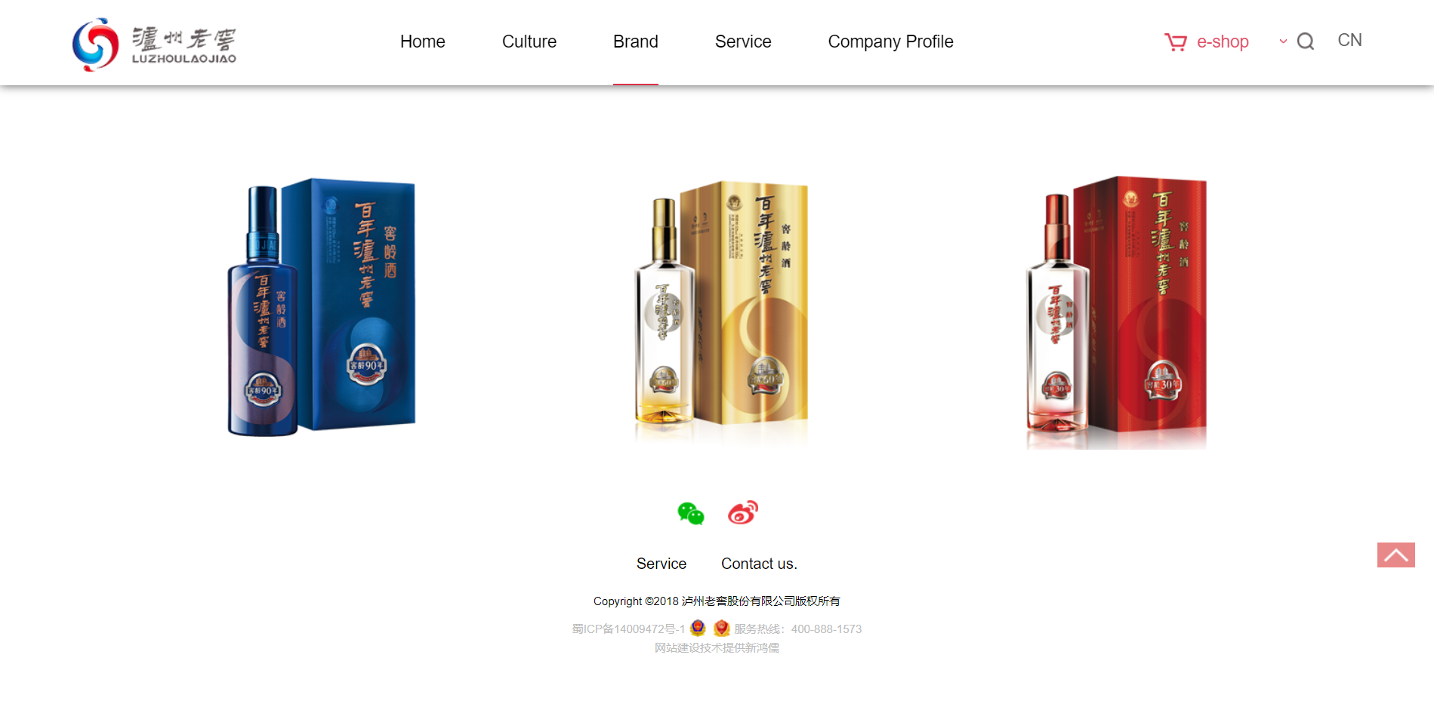The width and height of the screenshot is (1434, 707).
Task: Open the Service menu in header
Action: click(x=743, y=41)
